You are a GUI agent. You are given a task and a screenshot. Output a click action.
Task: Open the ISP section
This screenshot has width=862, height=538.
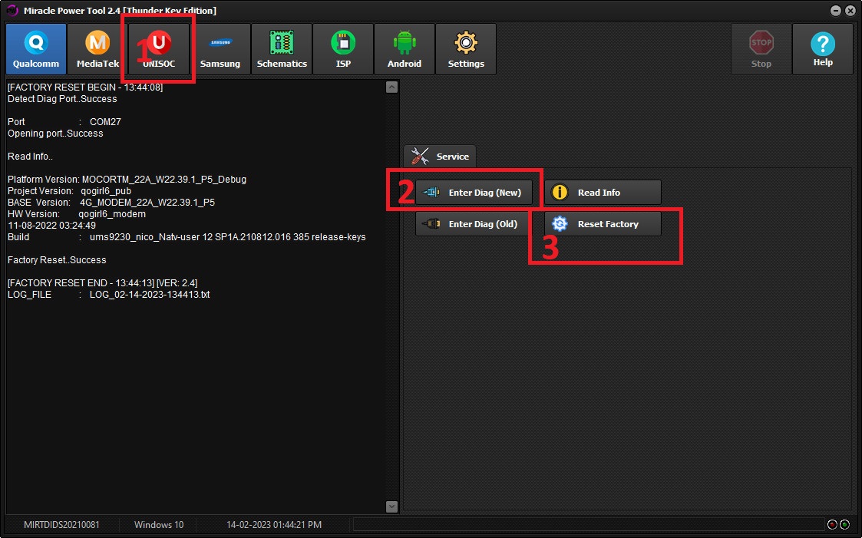[343, 49]
